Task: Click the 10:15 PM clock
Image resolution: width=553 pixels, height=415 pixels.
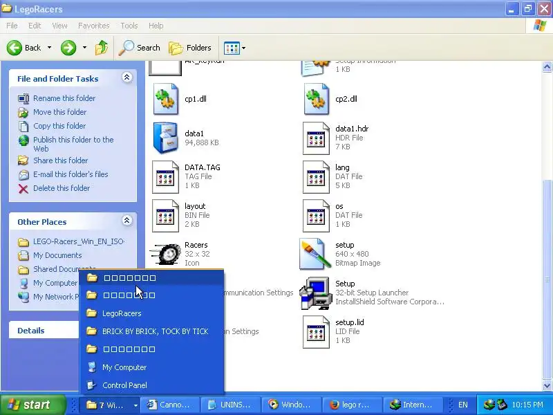Action: pos(527,405)
